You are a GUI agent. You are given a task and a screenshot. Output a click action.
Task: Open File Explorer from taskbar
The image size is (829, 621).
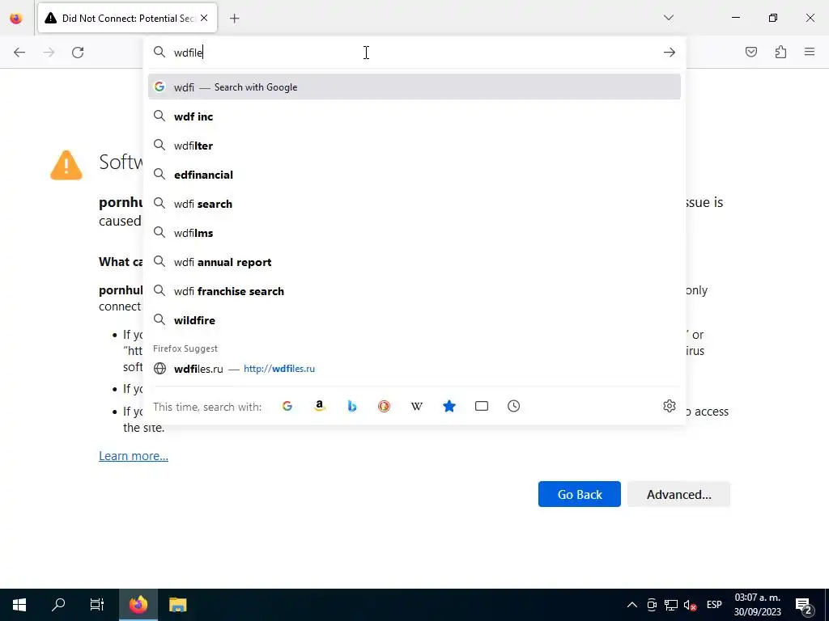tap(177, 605)
